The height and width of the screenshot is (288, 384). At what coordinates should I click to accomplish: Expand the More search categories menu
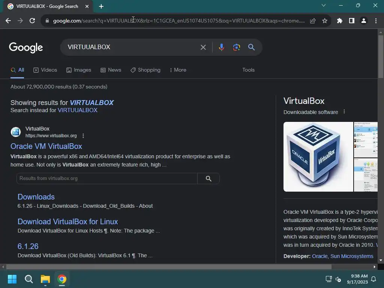click(178, 70)
